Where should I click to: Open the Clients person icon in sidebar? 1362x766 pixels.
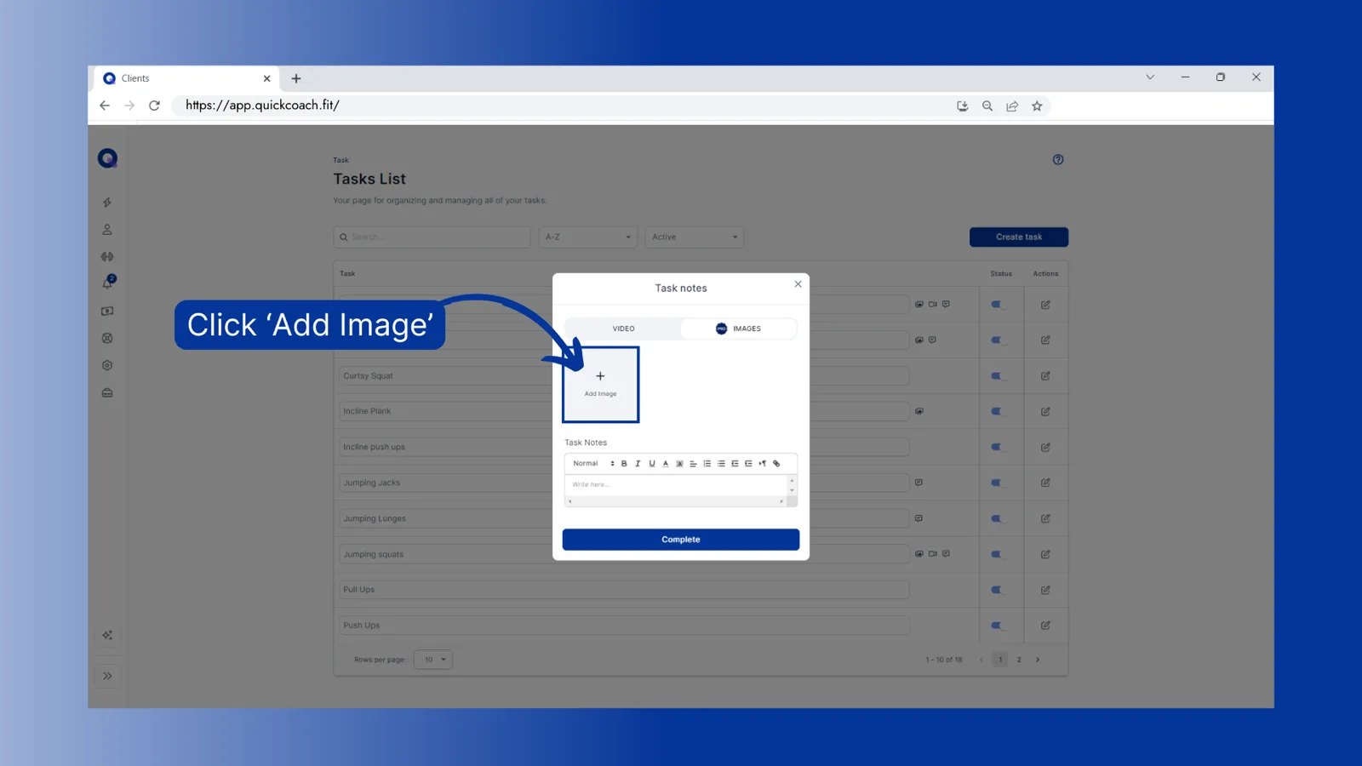[107, 230]
